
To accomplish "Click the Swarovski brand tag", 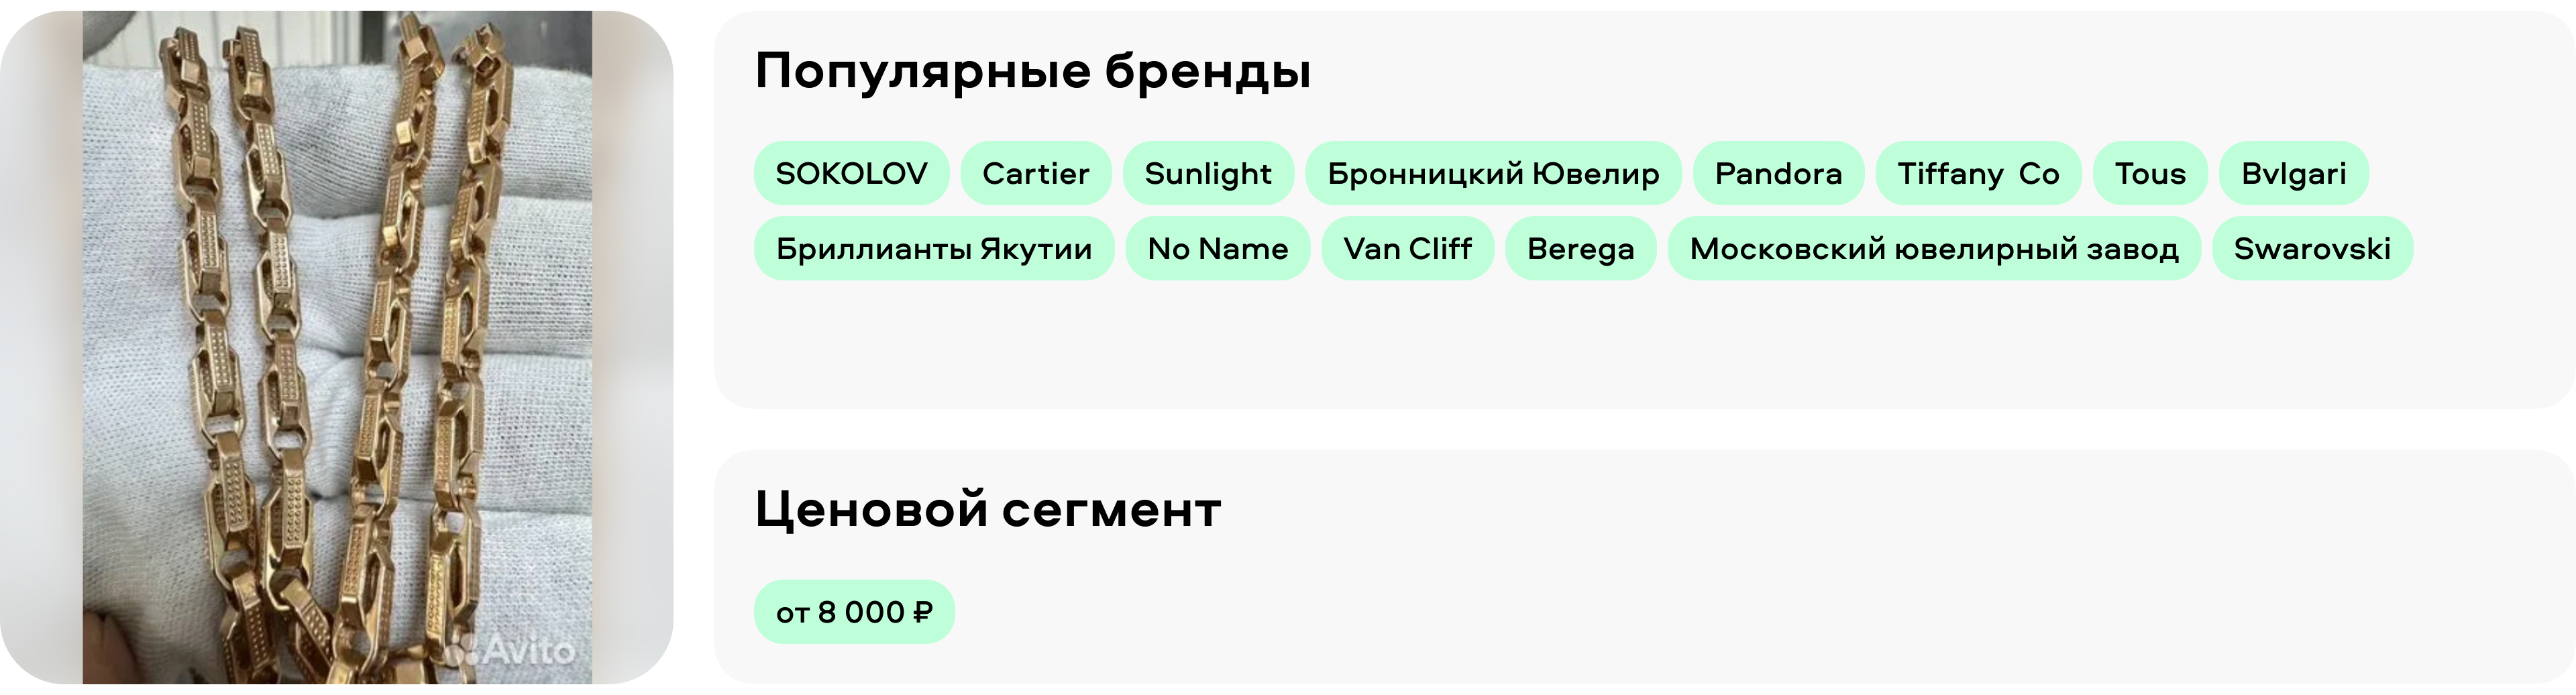I will [2312, 249].
